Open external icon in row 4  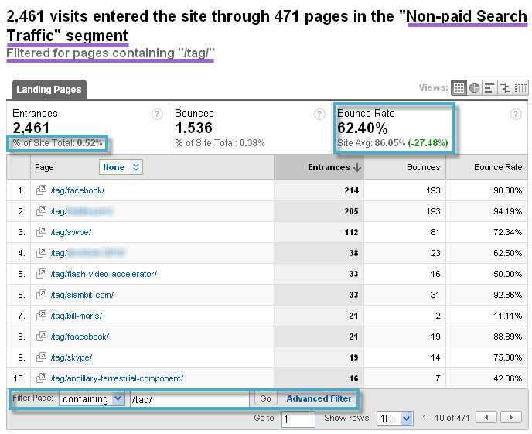pos(41,253)
